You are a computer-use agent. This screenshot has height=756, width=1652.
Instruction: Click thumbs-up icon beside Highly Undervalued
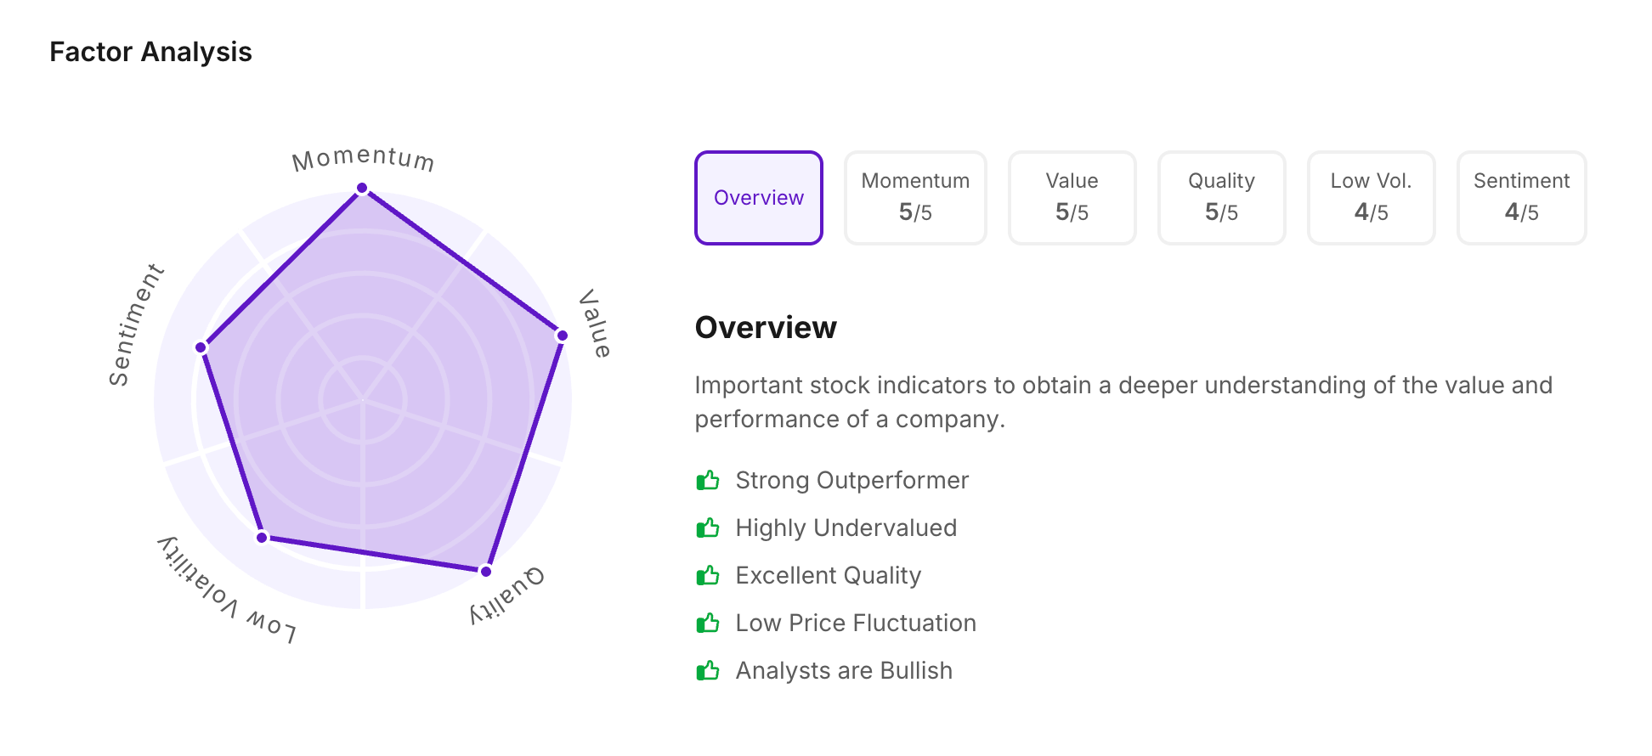[x=708, y=528]
